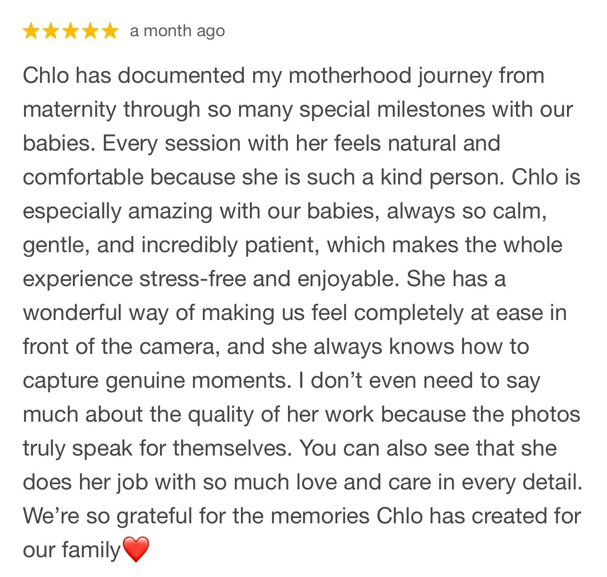This screenshot has width=607, height=577.
Task: Click the word 'milestones' in the review
Action: click(x=431, y=110)
